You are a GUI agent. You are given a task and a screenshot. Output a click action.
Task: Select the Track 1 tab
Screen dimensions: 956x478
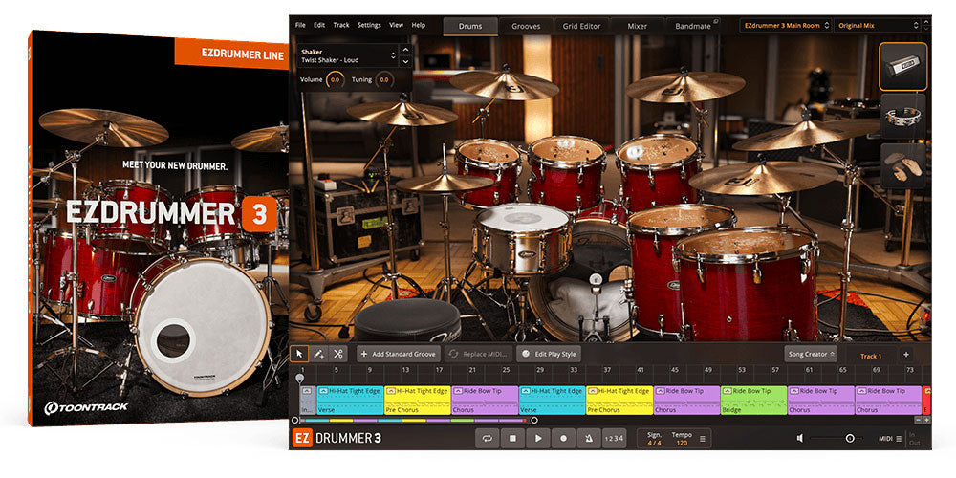point(871,356)
